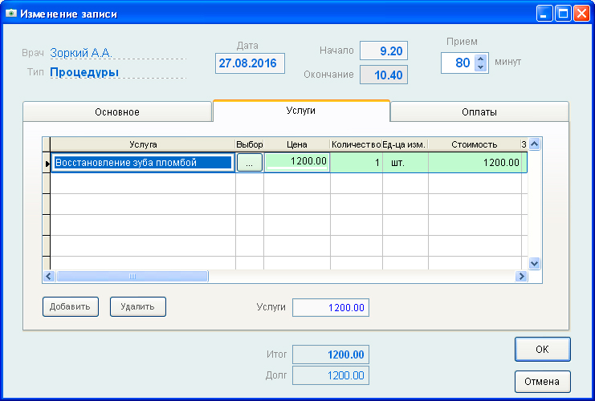Image resolution: width=595 pixels, height=401 pixels.
Task: Click the unit cell шт.
Action: pos(405,163)
